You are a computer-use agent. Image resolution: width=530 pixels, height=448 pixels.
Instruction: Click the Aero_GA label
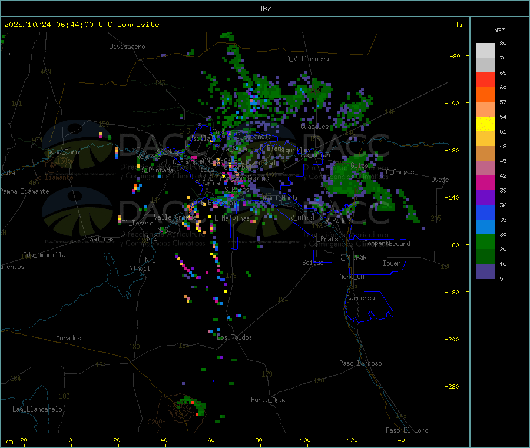(x=352, y=277)
